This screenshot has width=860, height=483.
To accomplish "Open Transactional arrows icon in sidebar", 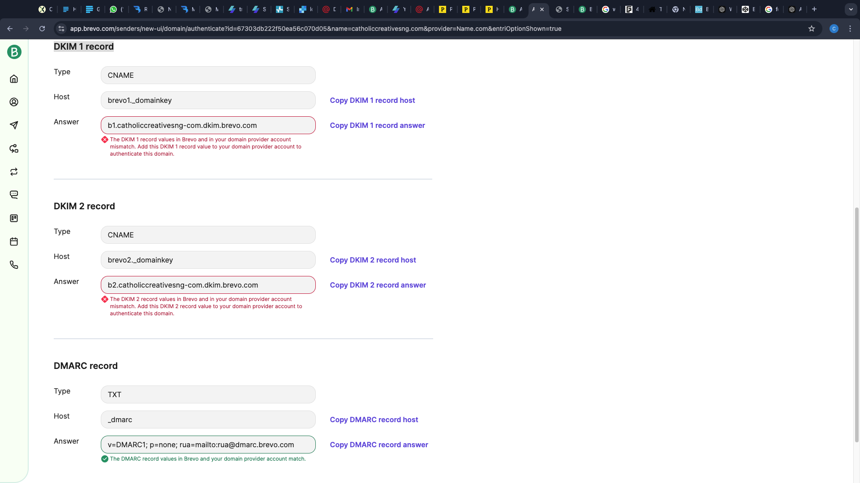I will coord(14,172).
